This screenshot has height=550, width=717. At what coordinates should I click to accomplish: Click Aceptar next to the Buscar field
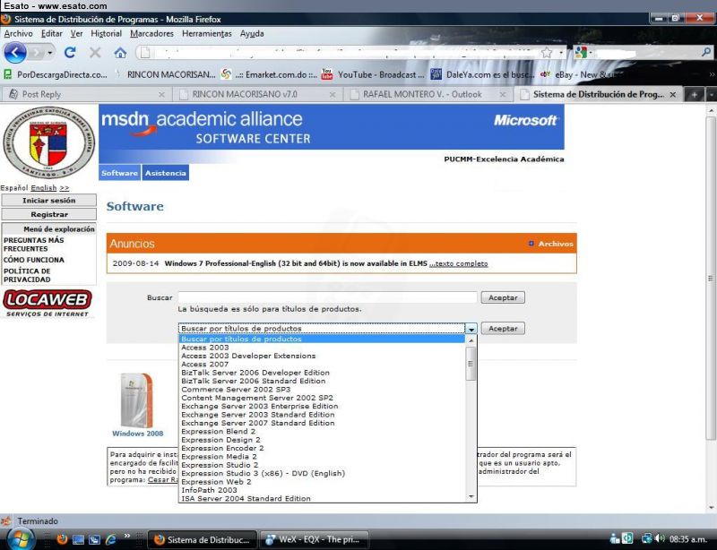coord(503,297)
